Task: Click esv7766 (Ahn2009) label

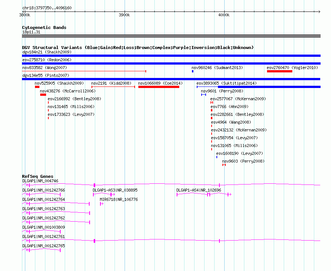Action: 230,107
